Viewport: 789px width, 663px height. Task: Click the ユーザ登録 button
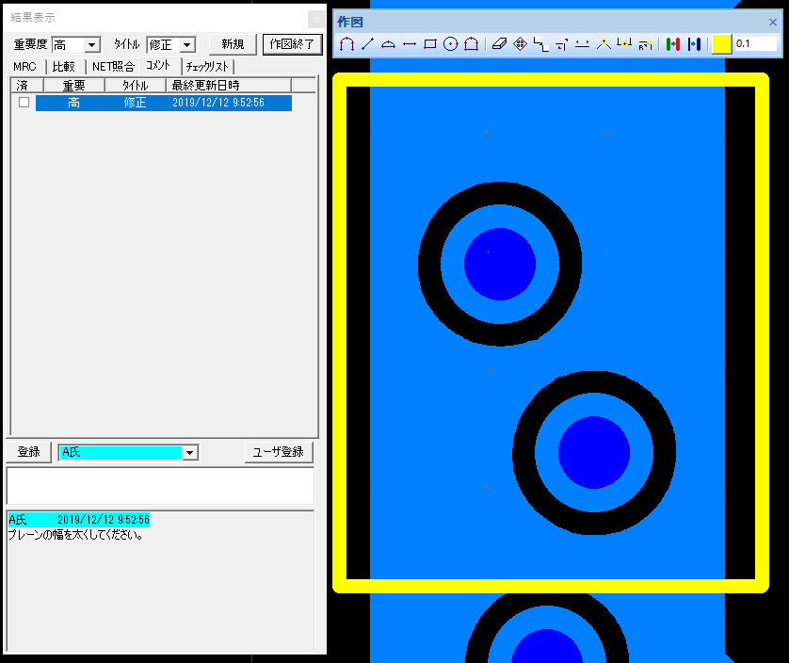pyautogui.click(x=279, y=453)
